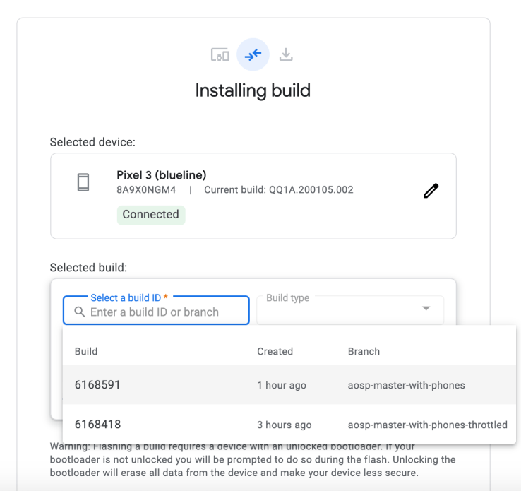Click the Created column header
521x491 pixels.
[275, 351]
